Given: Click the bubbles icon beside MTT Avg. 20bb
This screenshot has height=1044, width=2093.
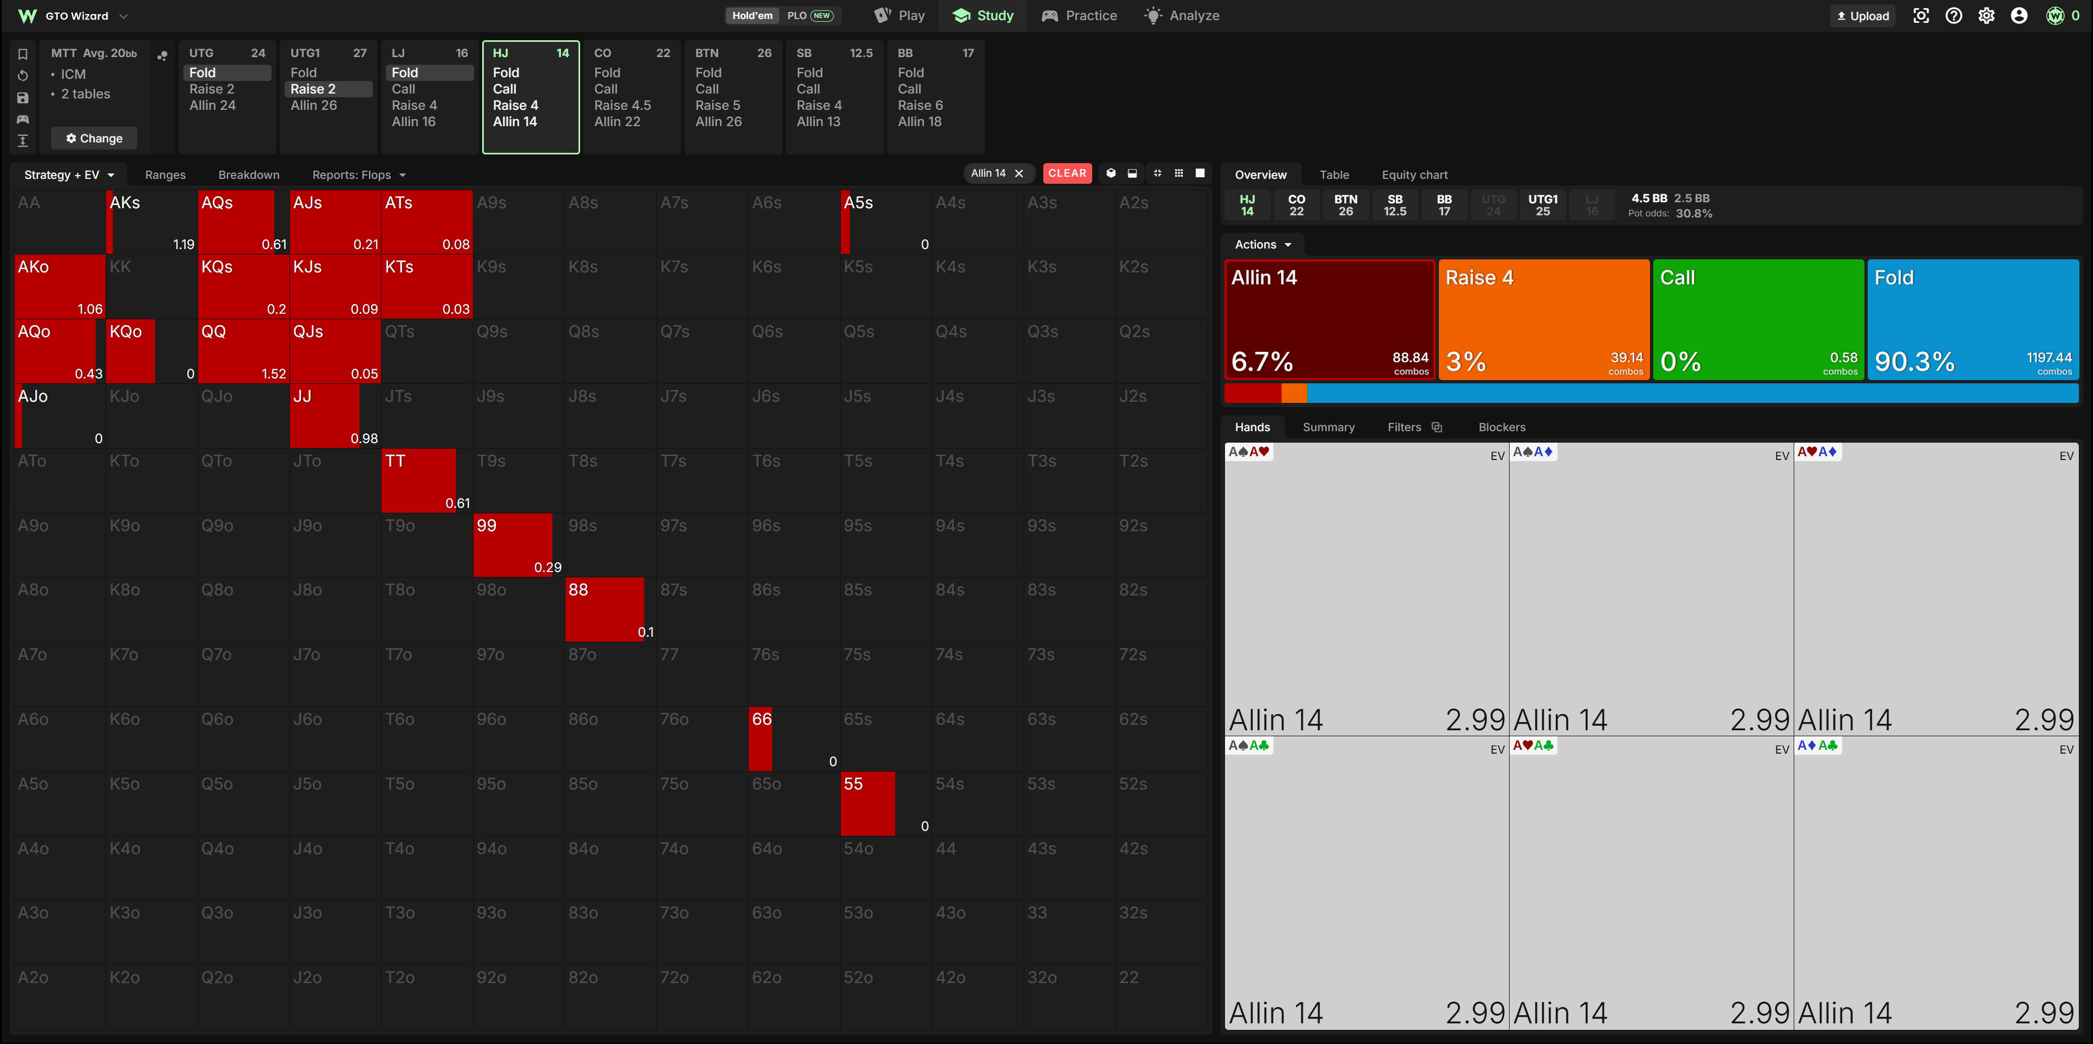Looking at the screenshot, I should point(163,56).
